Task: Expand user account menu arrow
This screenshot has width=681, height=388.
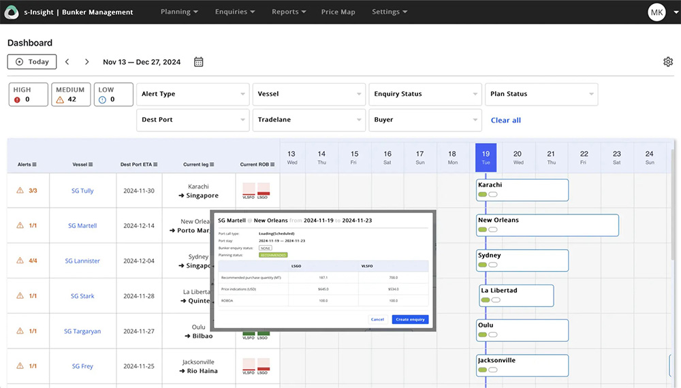Action: tap(676, 12)
